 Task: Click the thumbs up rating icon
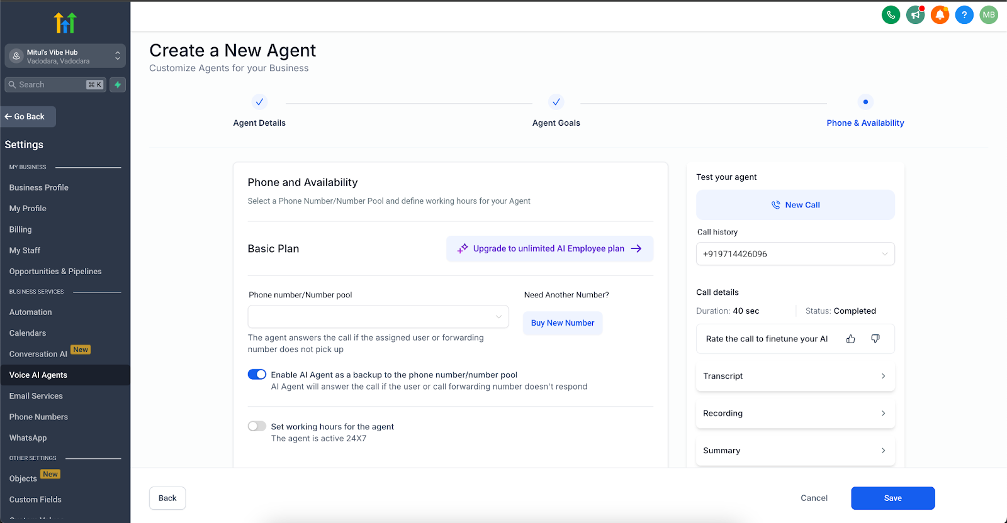(x=851, y=339)
